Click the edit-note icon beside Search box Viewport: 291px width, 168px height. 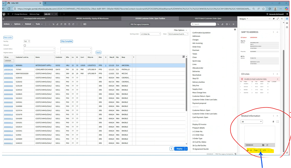[222, 24]
